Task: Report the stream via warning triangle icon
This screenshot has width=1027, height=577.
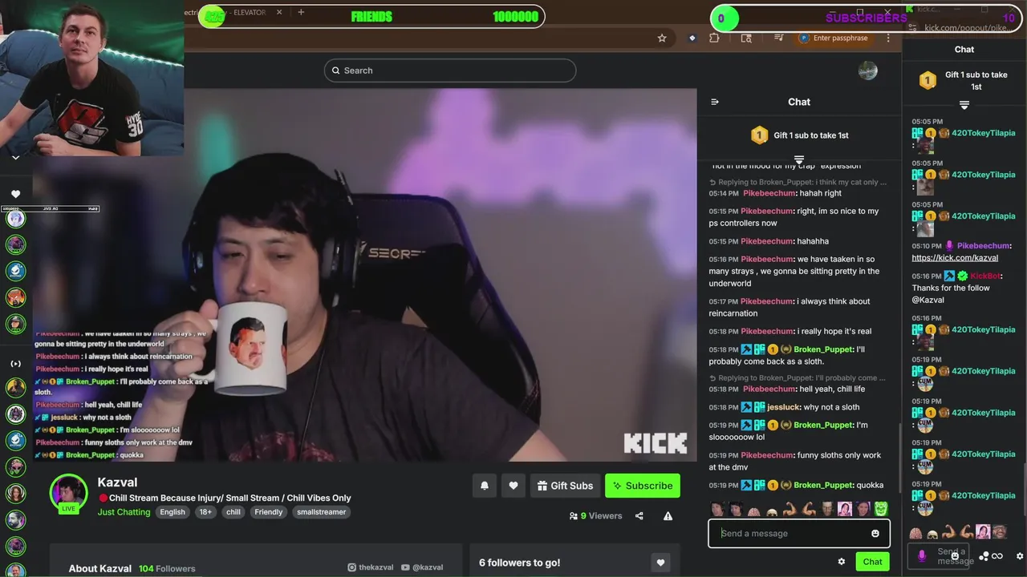Action: point(668,516)
